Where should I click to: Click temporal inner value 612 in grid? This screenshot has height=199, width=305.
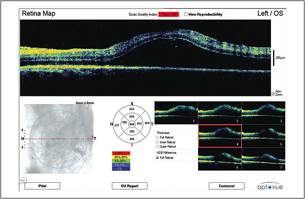(x=139, y=123)
